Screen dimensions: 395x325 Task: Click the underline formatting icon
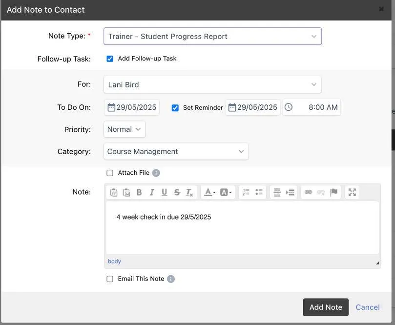[x=165, y=192]
